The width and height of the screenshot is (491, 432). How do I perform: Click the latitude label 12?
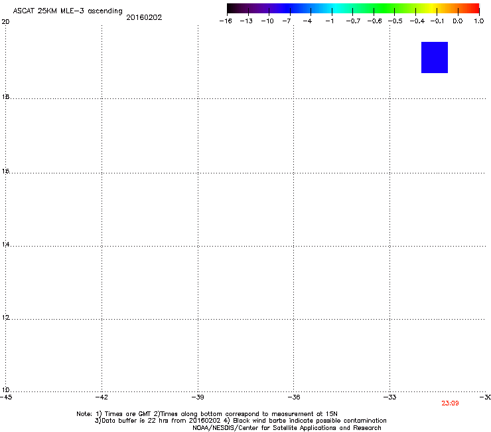(x=5, y=318)
